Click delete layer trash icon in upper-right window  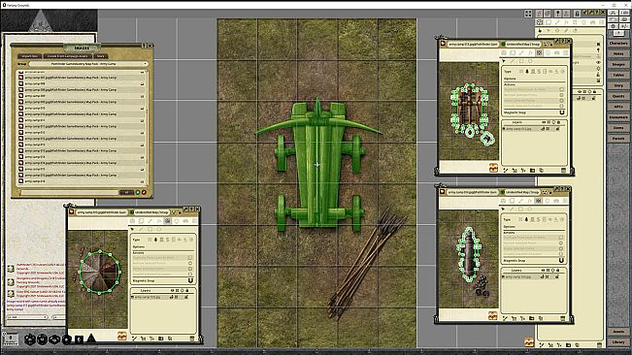(x=563, y=171)
